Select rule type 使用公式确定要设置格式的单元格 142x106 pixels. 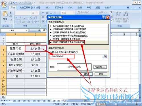[79, 42]
